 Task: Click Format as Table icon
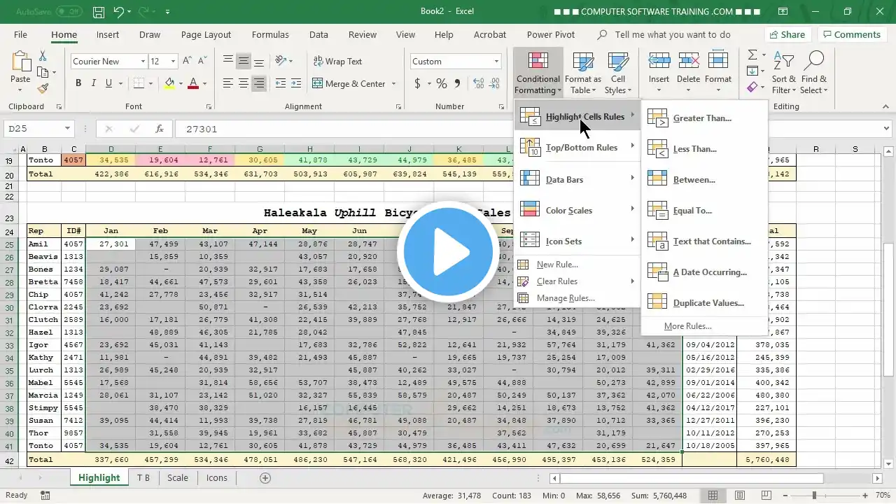point(582,72)
